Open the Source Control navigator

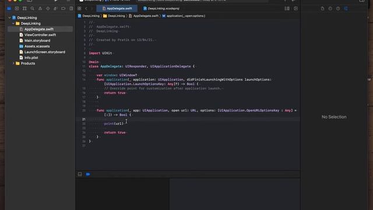(17, 9)
